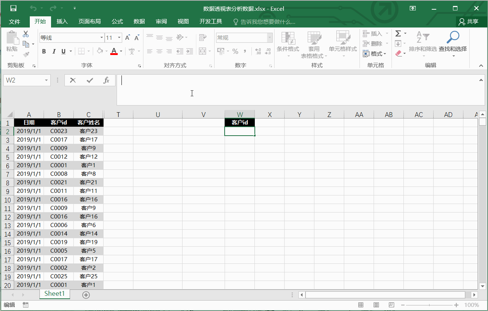This screenshot has height=311, width=488.
Task: Switch to the Formulas (公式) tab
Action: (x=117, y=22)
